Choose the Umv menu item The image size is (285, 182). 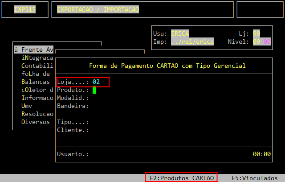(27, 106)
